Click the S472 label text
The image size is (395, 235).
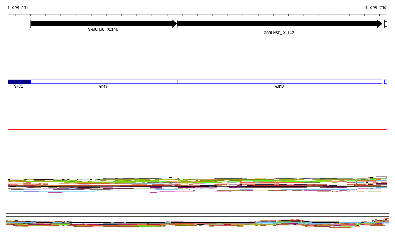pos(19,87)
